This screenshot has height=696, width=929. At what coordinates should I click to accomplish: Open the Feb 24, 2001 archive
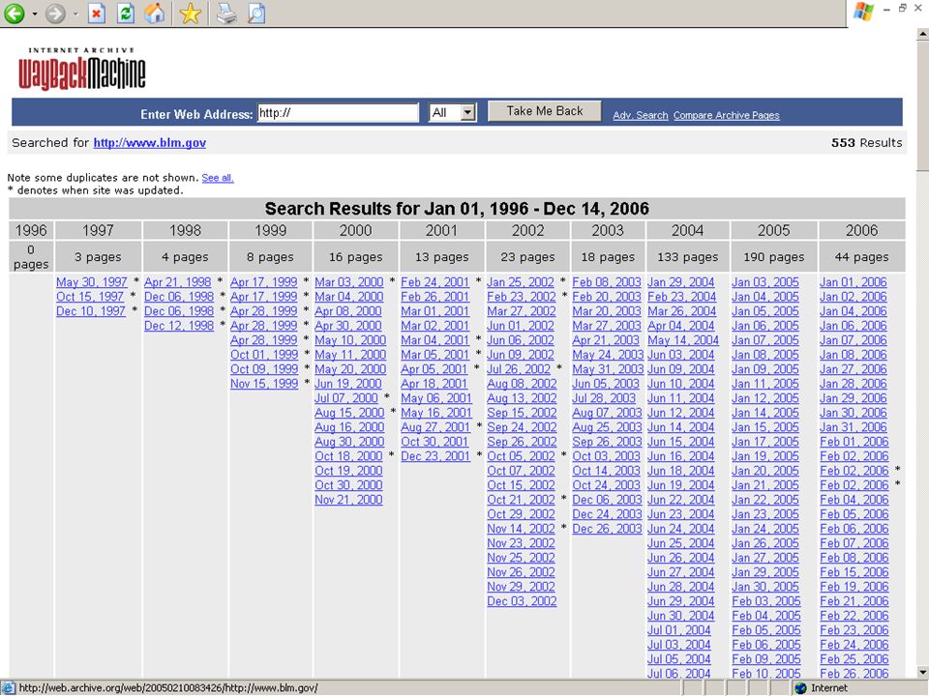[x=435, y=282]
